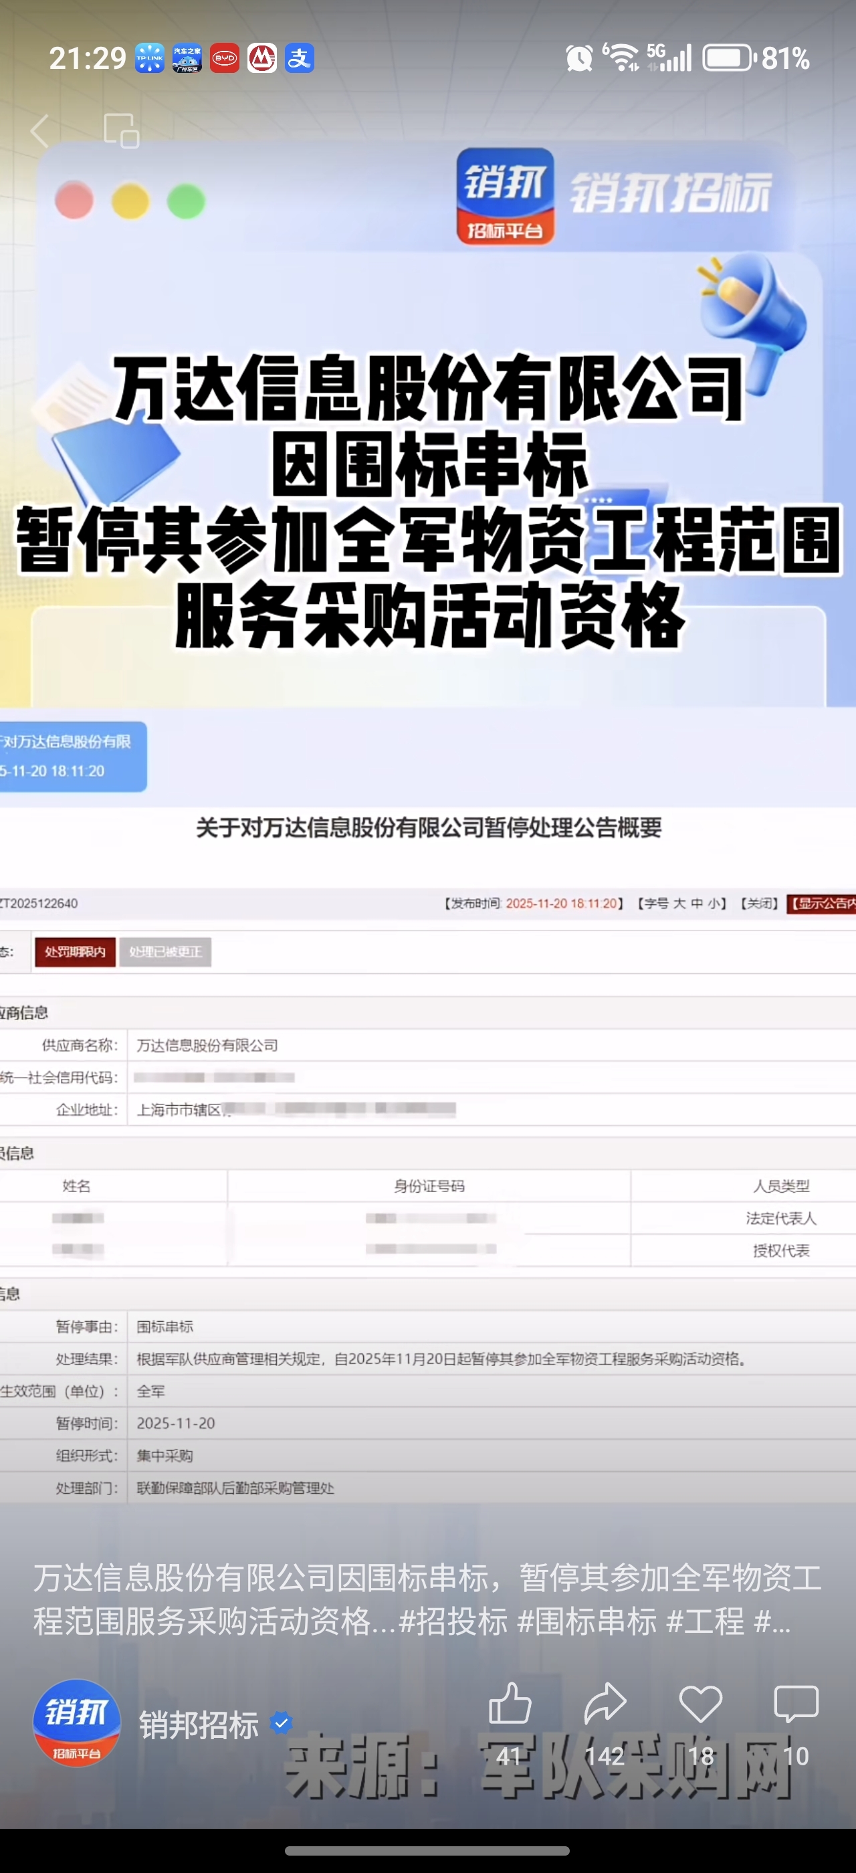Tap the 显示公告 red button
Viewport: 856px width, 1873px height.
pyautogui.click(x=821, y=903)
